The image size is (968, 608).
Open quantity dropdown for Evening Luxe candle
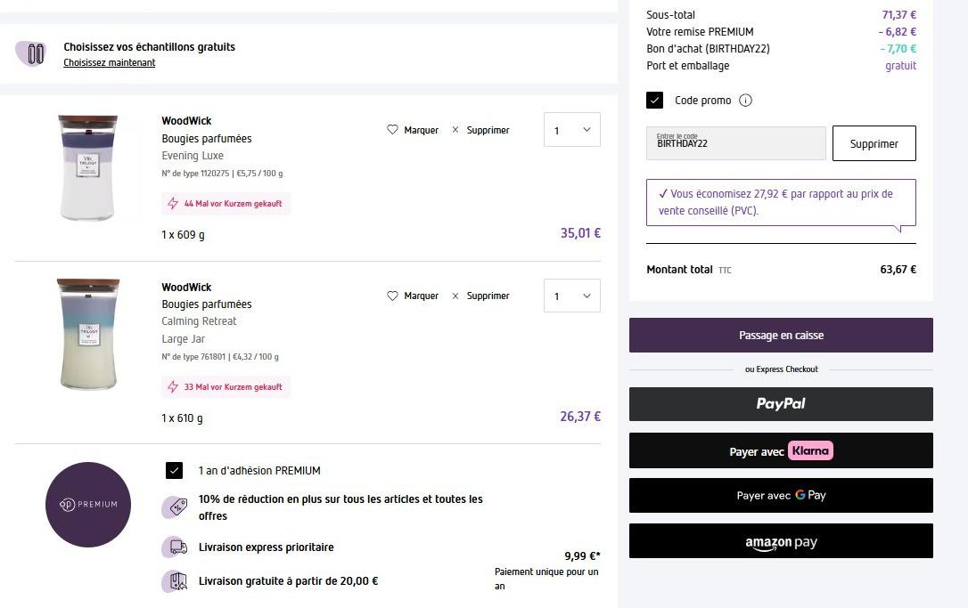pos(571,130)
